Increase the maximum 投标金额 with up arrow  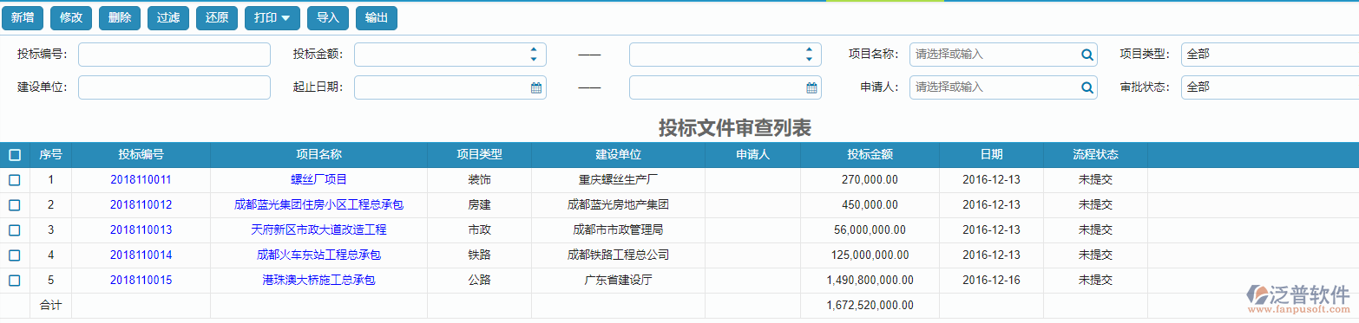[809, 49]
